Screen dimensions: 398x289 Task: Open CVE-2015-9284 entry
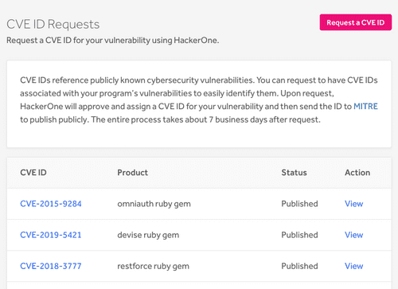pyautogui.click(x=51, y=204)
